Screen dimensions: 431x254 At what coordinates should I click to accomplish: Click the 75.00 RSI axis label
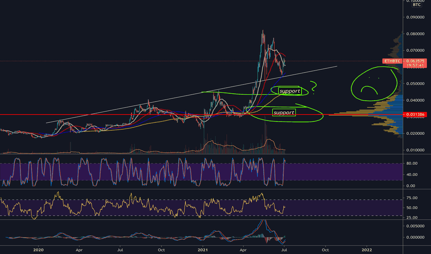click(412, 198)
